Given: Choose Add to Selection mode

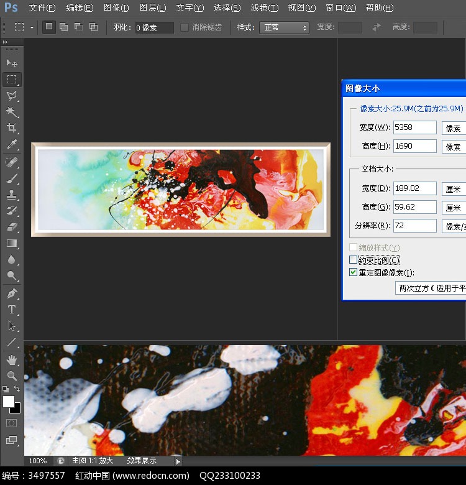Looking at the screenshot, I should pos(63,27).
